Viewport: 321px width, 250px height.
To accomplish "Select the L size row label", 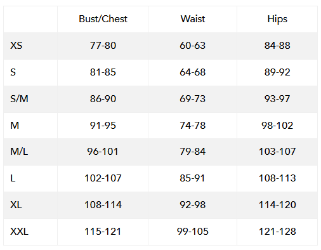I will click(13, 178).
